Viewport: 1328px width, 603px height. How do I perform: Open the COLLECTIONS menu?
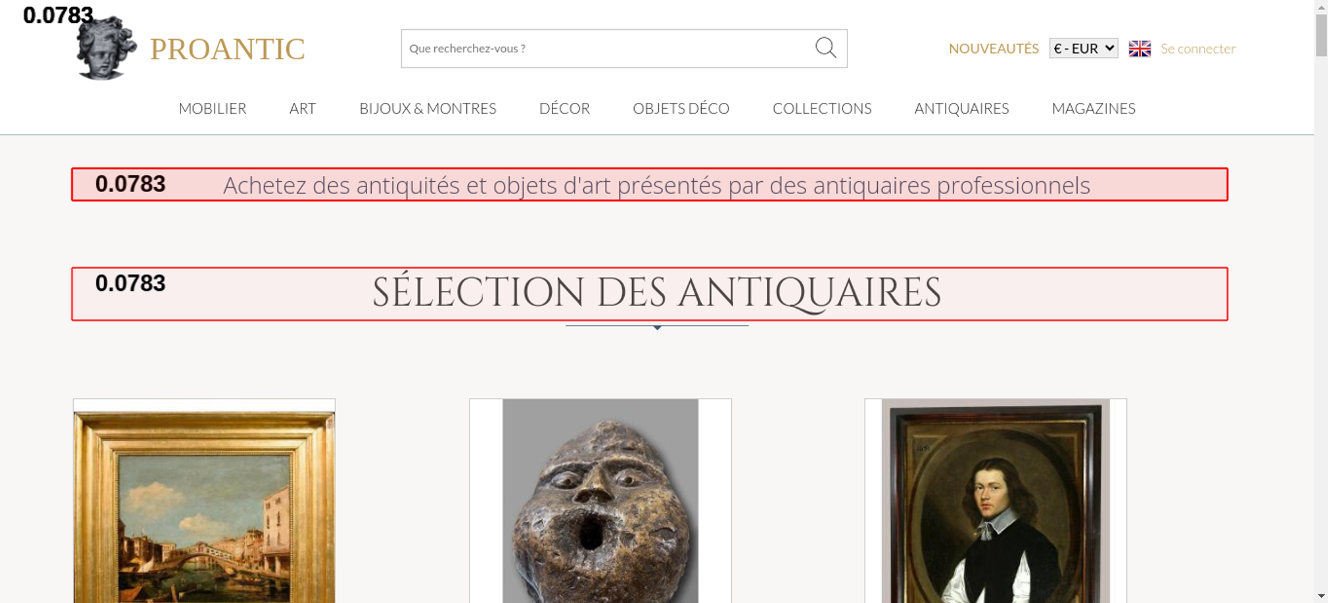[x=822, y=108]
